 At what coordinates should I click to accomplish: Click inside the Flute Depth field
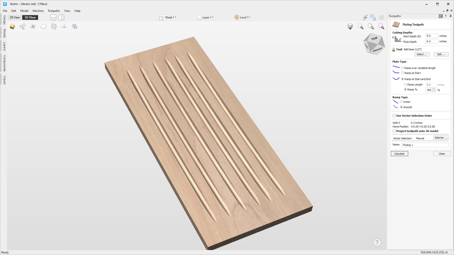coord(431,41)
